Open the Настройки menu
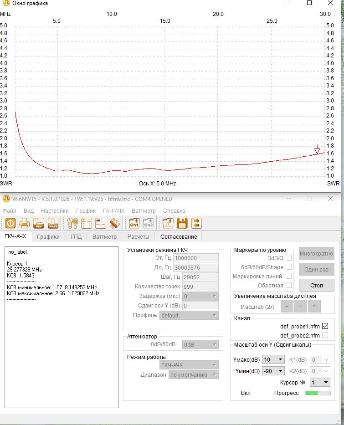Viewport: 344px width, 425px height. [x=55, y=210]
